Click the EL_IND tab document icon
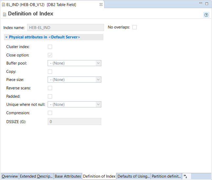The height and width of the screenshot is (180, 212). (x=4, y=5)
